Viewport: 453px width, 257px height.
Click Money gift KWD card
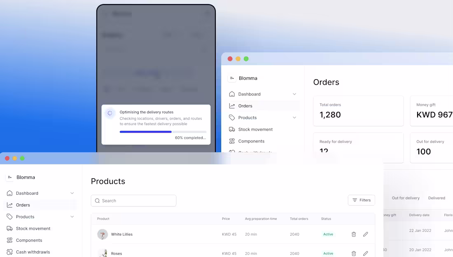(x=432, y=111)
